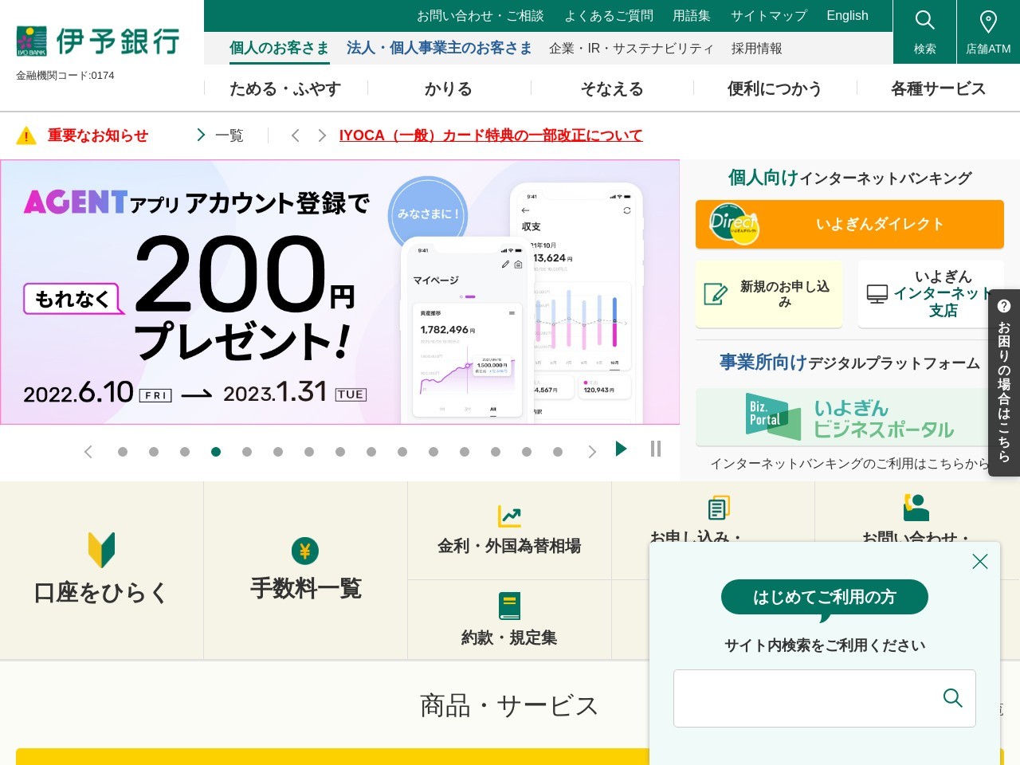1020x765 pixels.
Task: Open the サイトマップ link
Action: point(769,16)
